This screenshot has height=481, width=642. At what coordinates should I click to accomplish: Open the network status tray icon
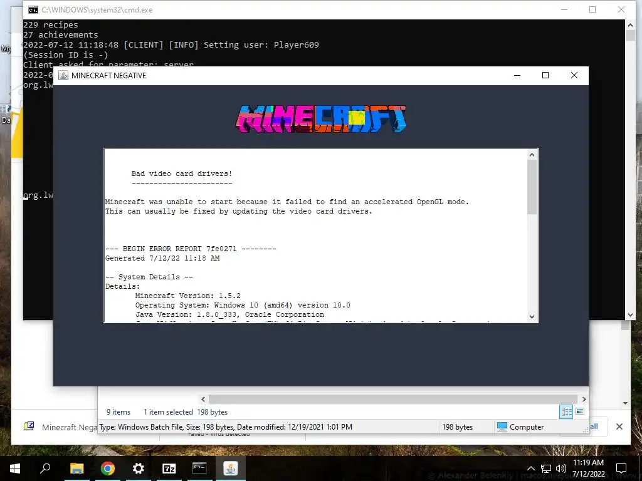(x=546, y=468)
